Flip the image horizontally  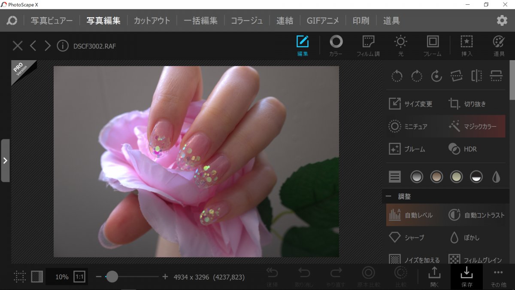point(476,76)
